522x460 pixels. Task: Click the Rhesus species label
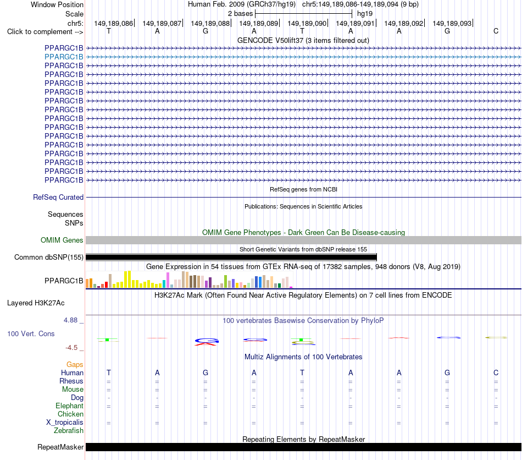pos(71,381)
